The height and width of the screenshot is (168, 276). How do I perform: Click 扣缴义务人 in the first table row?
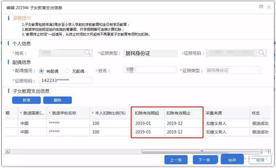click(216, 124)
